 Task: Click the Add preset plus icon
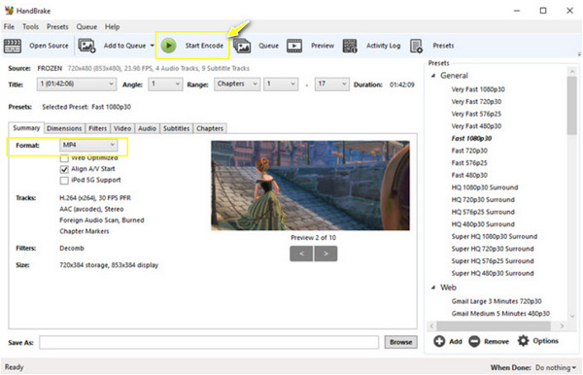click(439, 341)
